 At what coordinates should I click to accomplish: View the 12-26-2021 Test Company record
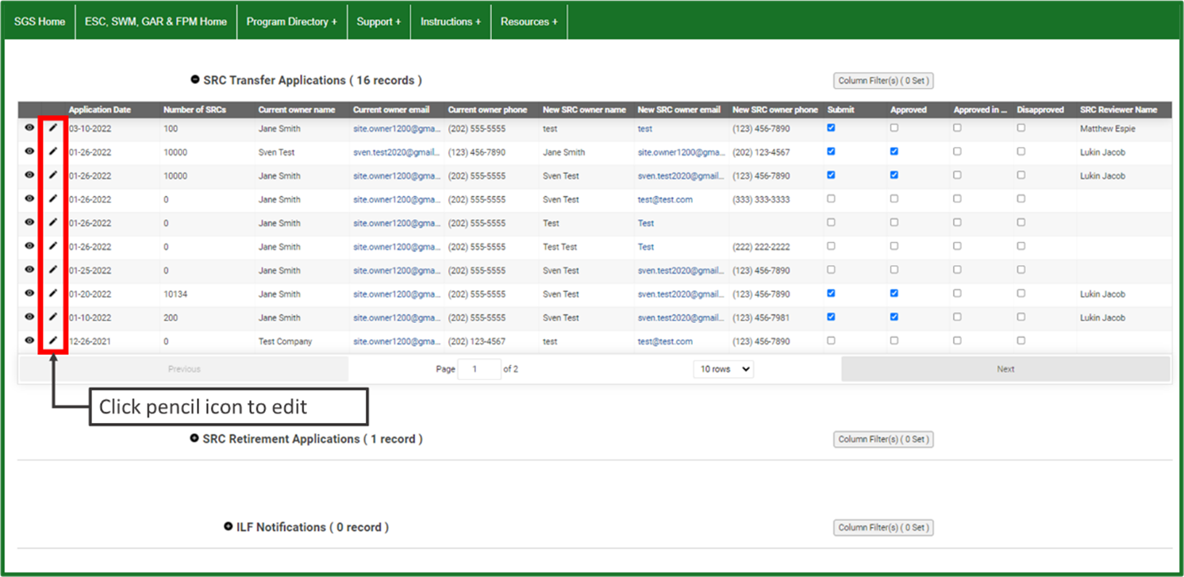click(x=29, y=340)
